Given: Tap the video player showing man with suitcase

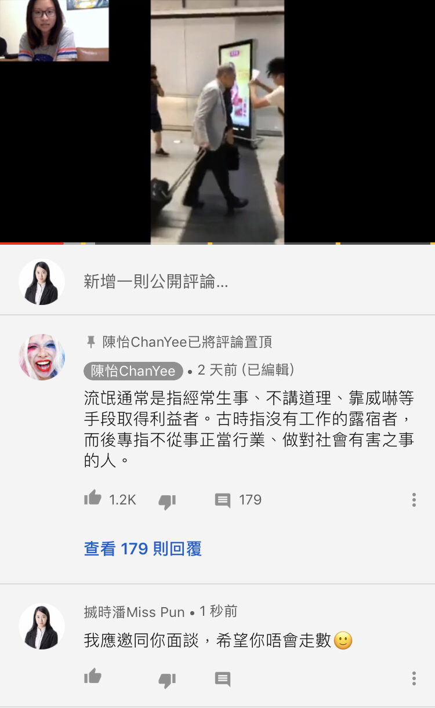Looking at the screenshot, I should [217, 122].
